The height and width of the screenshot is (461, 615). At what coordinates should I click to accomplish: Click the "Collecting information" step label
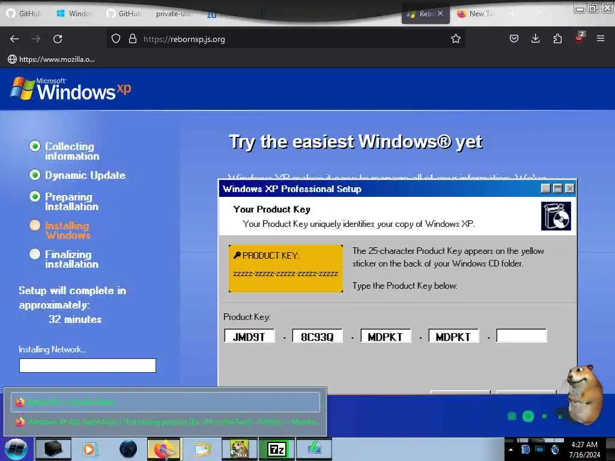[x=72, y=151]
